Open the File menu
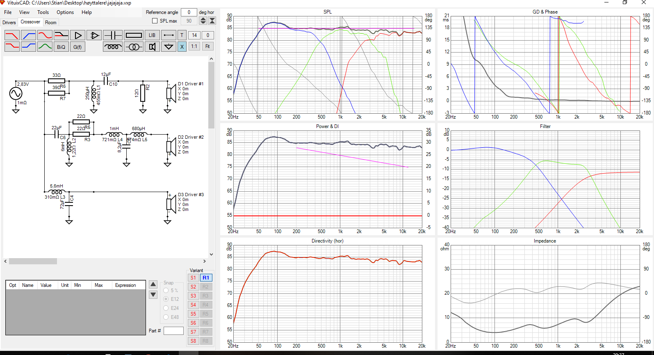This screenshot has width=654, height=355. 8,12
